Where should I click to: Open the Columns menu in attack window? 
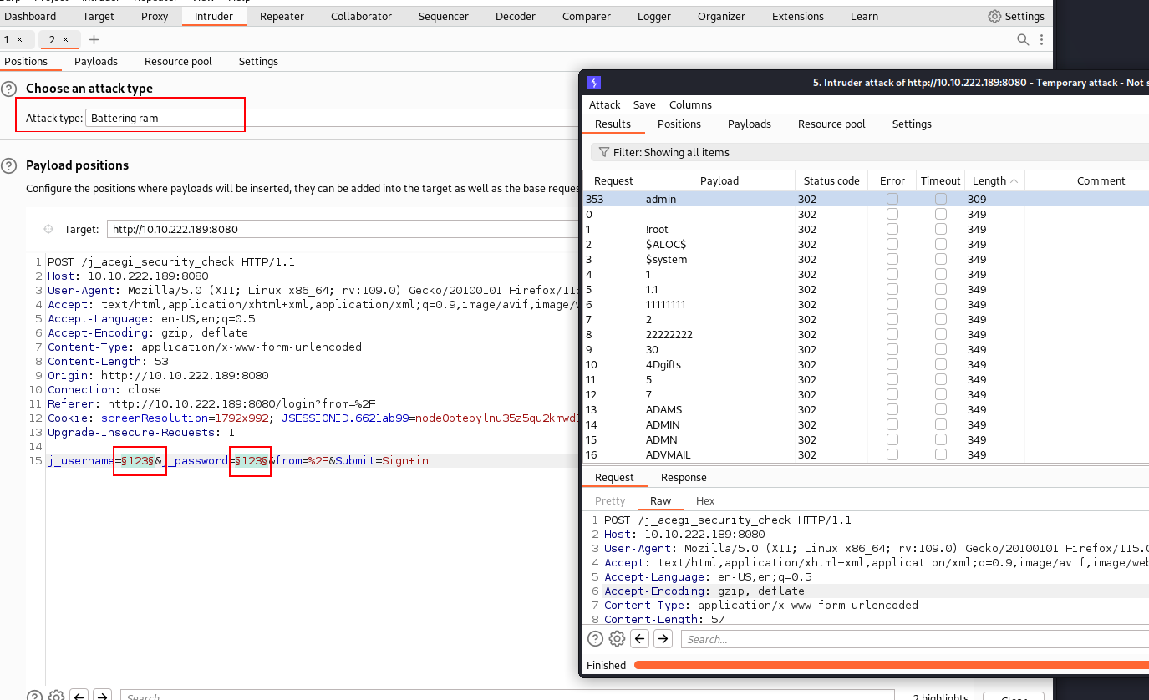click(690, 105)
